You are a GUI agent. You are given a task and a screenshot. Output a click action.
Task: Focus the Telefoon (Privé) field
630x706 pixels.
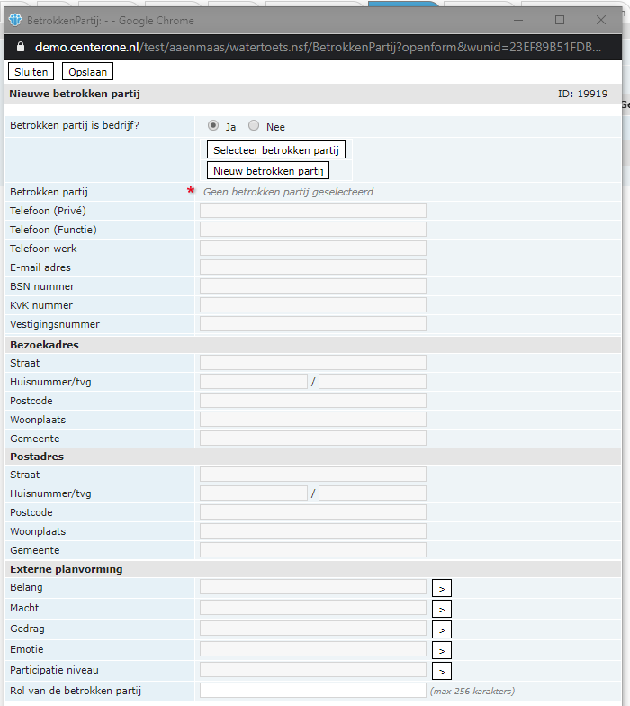pos(312,211)
